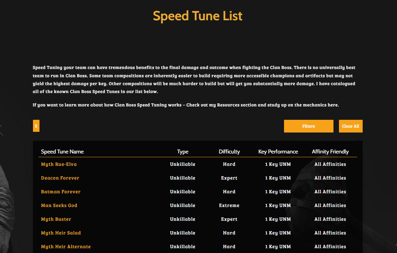Click the Speed Tune List page title
The image size is (397, 253).
pyautogui.click(x=198, y=16)
